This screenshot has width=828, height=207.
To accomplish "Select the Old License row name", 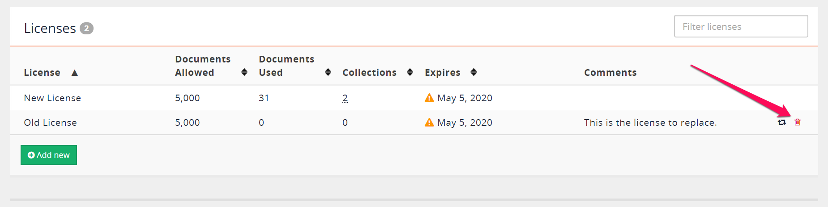I will click(50, 123).
